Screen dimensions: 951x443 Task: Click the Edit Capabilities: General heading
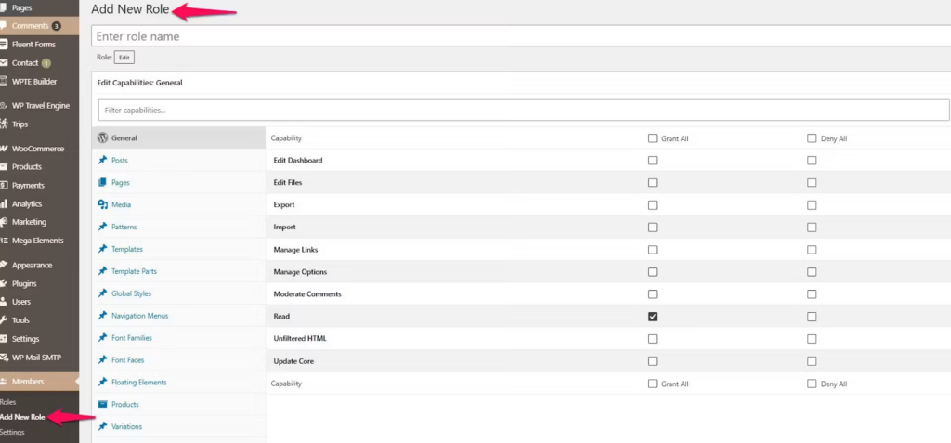pos(139,83)
